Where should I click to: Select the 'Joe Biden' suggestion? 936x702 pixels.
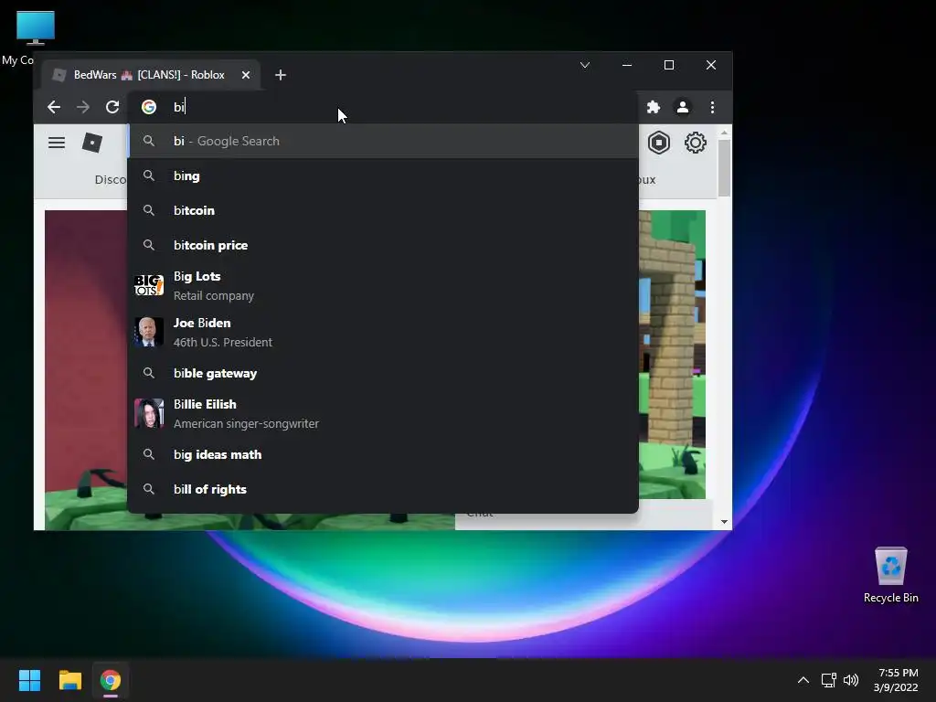(x=383, y=332)
